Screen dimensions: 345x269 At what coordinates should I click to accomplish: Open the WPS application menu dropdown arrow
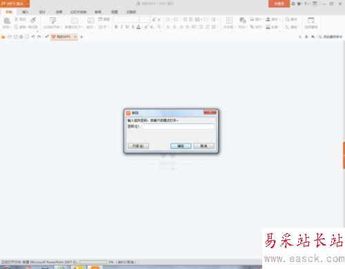[x=28, y=3]
